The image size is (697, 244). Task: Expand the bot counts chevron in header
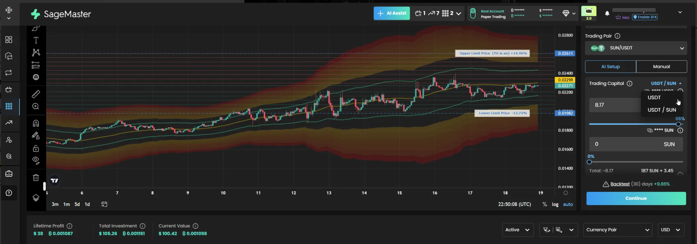[458, 13]
